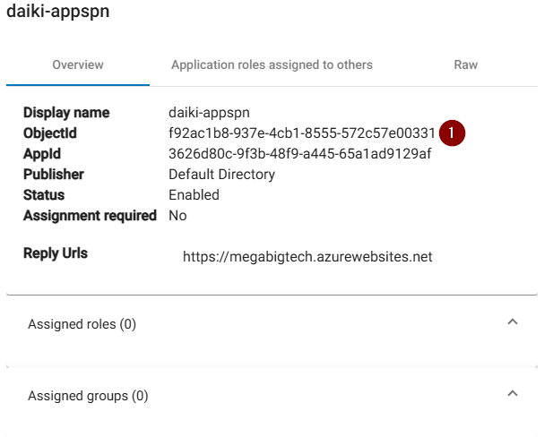
Task: Click the ObjectId field label
Action: (50, 133)
